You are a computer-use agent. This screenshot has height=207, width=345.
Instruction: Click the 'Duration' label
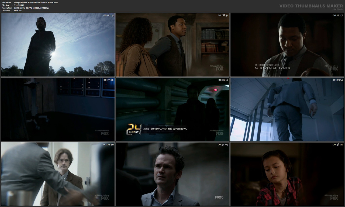click(6, 11)
